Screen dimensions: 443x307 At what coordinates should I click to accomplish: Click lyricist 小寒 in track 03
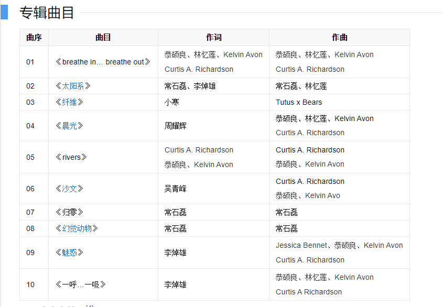(x=172, y=102)
